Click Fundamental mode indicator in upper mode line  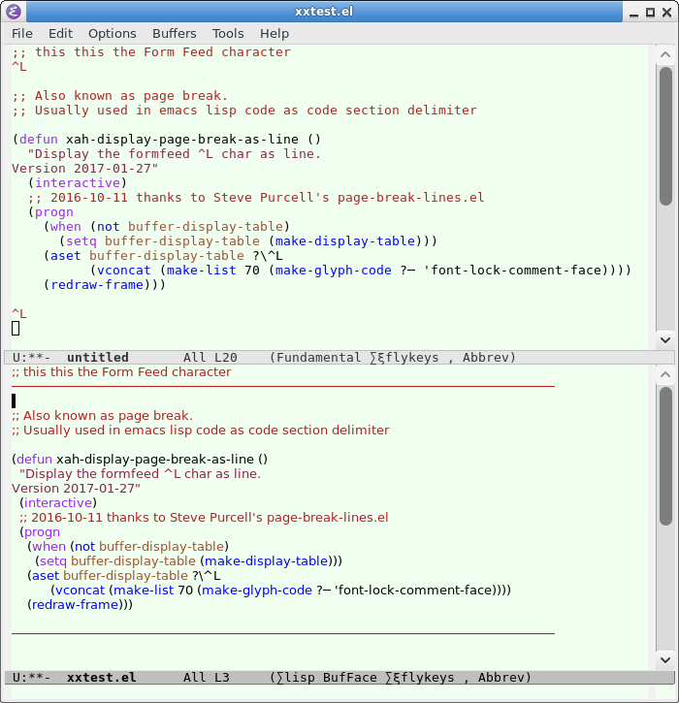tap(318, 358)
